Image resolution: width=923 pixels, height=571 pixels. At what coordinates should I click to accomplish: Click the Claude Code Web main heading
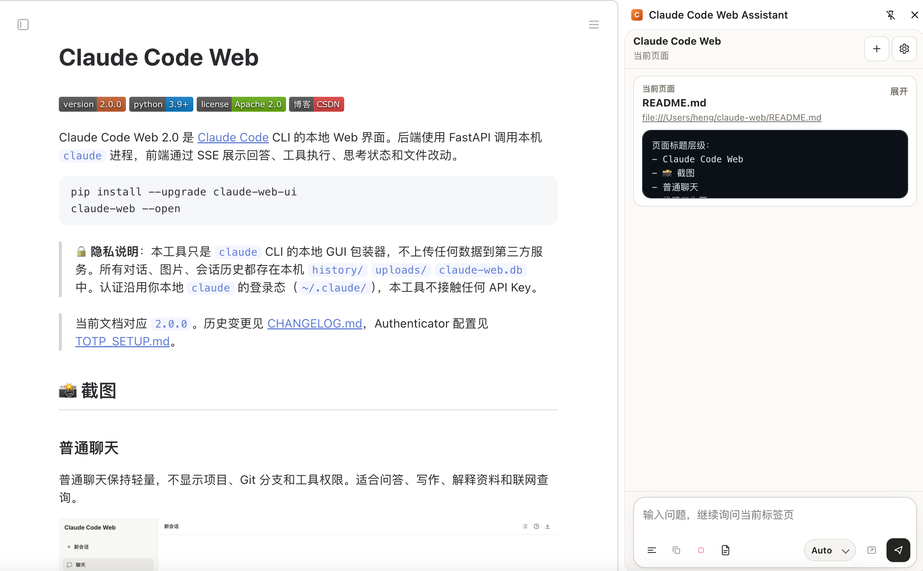pos(159,57)
